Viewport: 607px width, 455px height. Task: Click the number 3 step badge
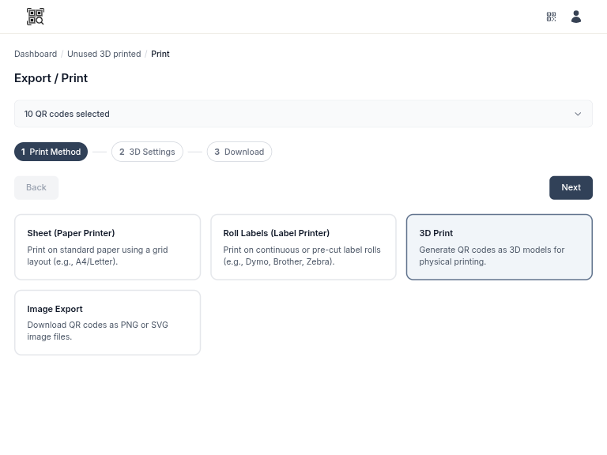coord(217,152)
